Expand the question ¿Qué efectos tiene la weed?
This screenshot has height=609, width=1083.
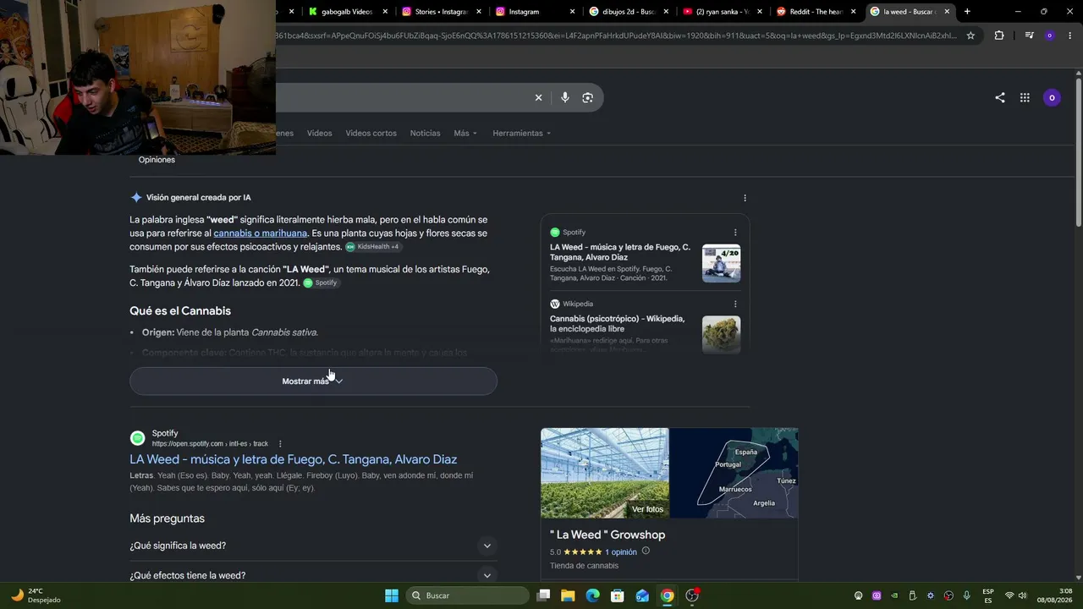313,575
